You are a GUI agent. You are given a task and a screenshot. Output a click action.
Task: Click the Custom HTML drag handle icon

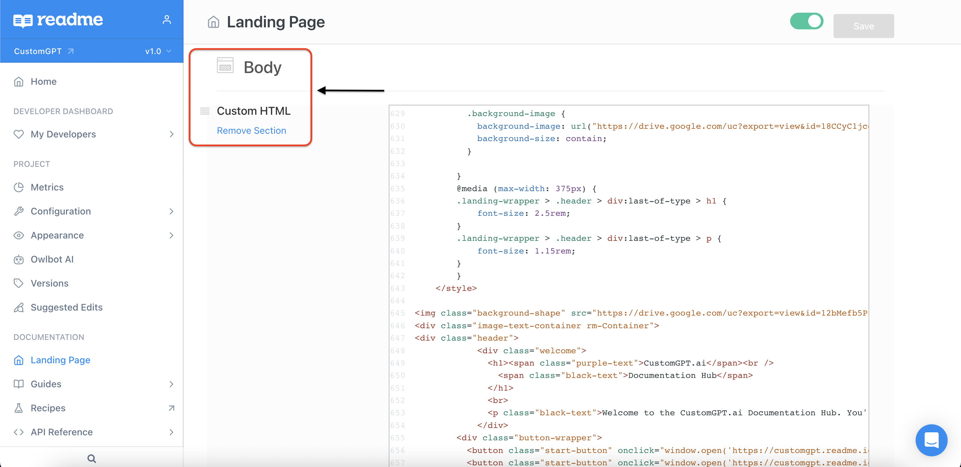click(x=205, y=111)
